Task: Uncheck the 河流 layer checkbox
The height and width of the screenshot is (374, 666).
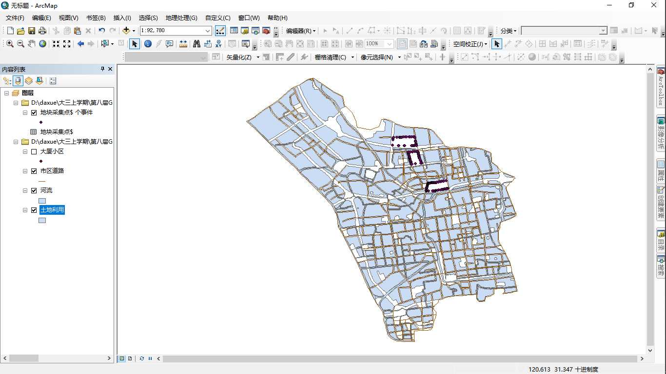Action: point(34,190)
